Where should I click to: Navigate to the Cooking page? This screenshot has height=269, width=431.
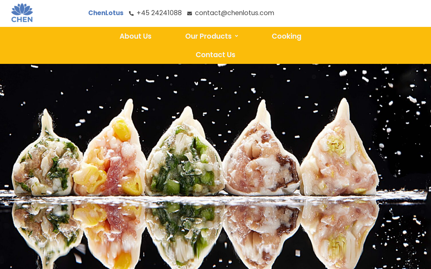coord(287,36)
